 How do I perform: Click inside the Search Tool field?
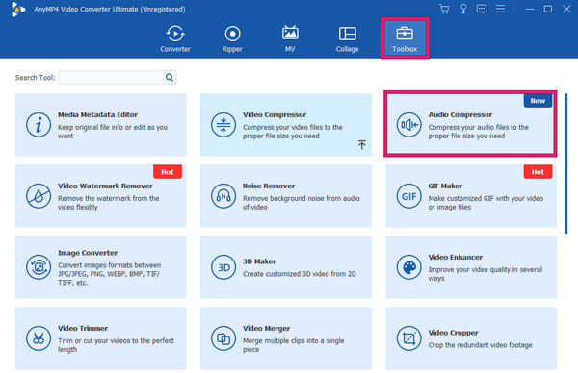click(x=118, y=77)
